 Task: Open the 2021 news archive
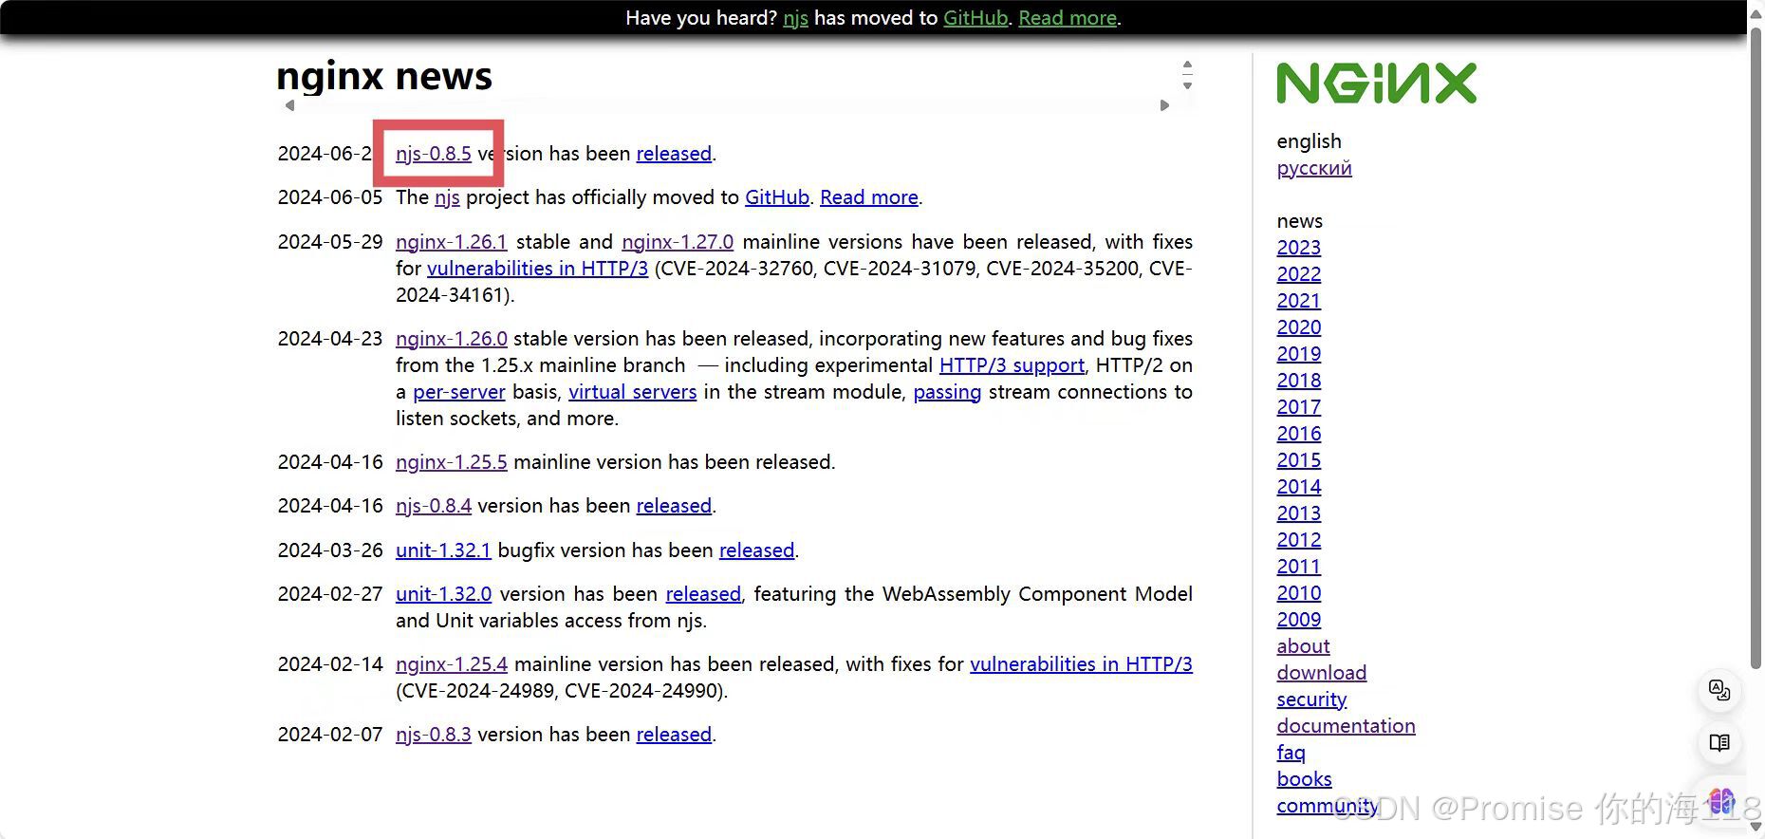tap(1299, 301)
